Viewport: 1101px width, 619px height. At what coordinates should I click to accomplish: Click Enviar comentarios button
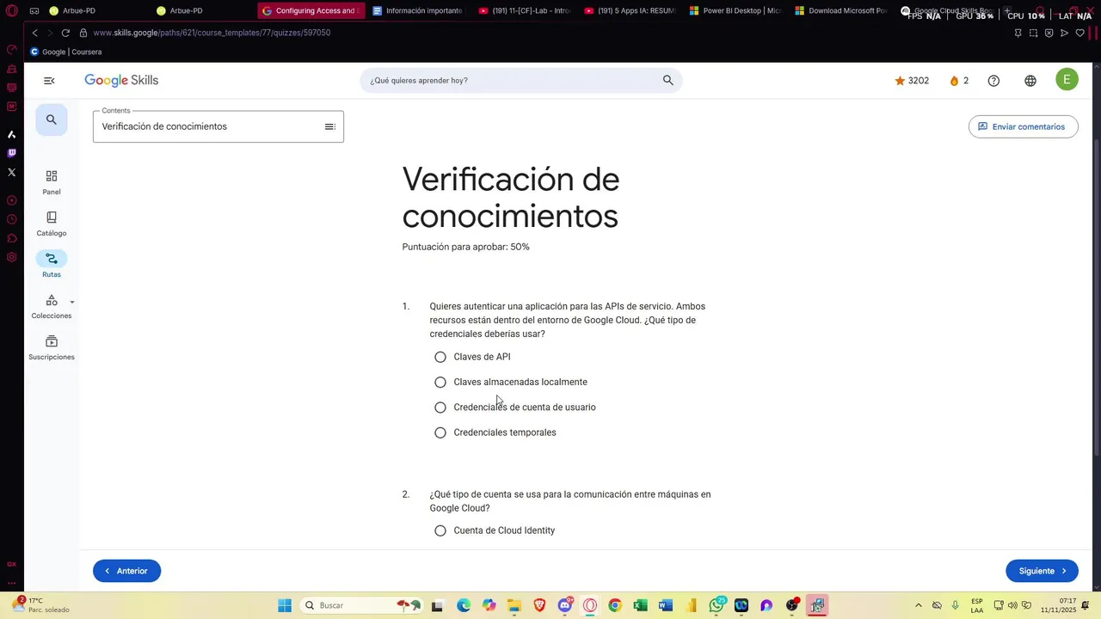coord(1023,126)
